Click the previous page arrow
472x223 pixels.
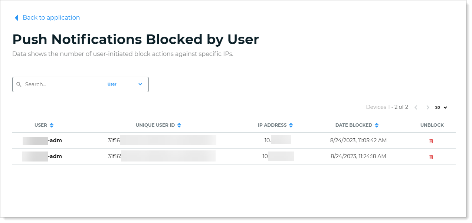click(416, 107)
